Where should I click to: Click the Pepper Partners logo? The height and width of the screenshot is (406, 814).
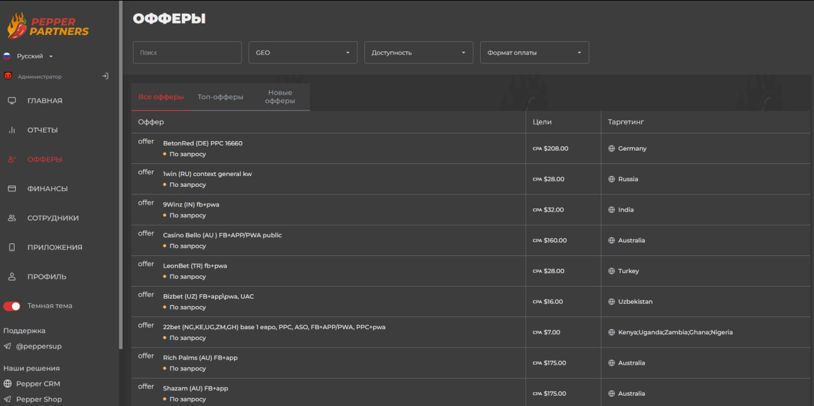48,25
